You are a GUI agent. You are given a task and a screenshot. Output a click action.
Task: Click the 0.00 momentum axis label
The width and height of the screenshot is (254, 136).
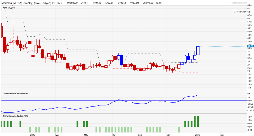point(250,101)
